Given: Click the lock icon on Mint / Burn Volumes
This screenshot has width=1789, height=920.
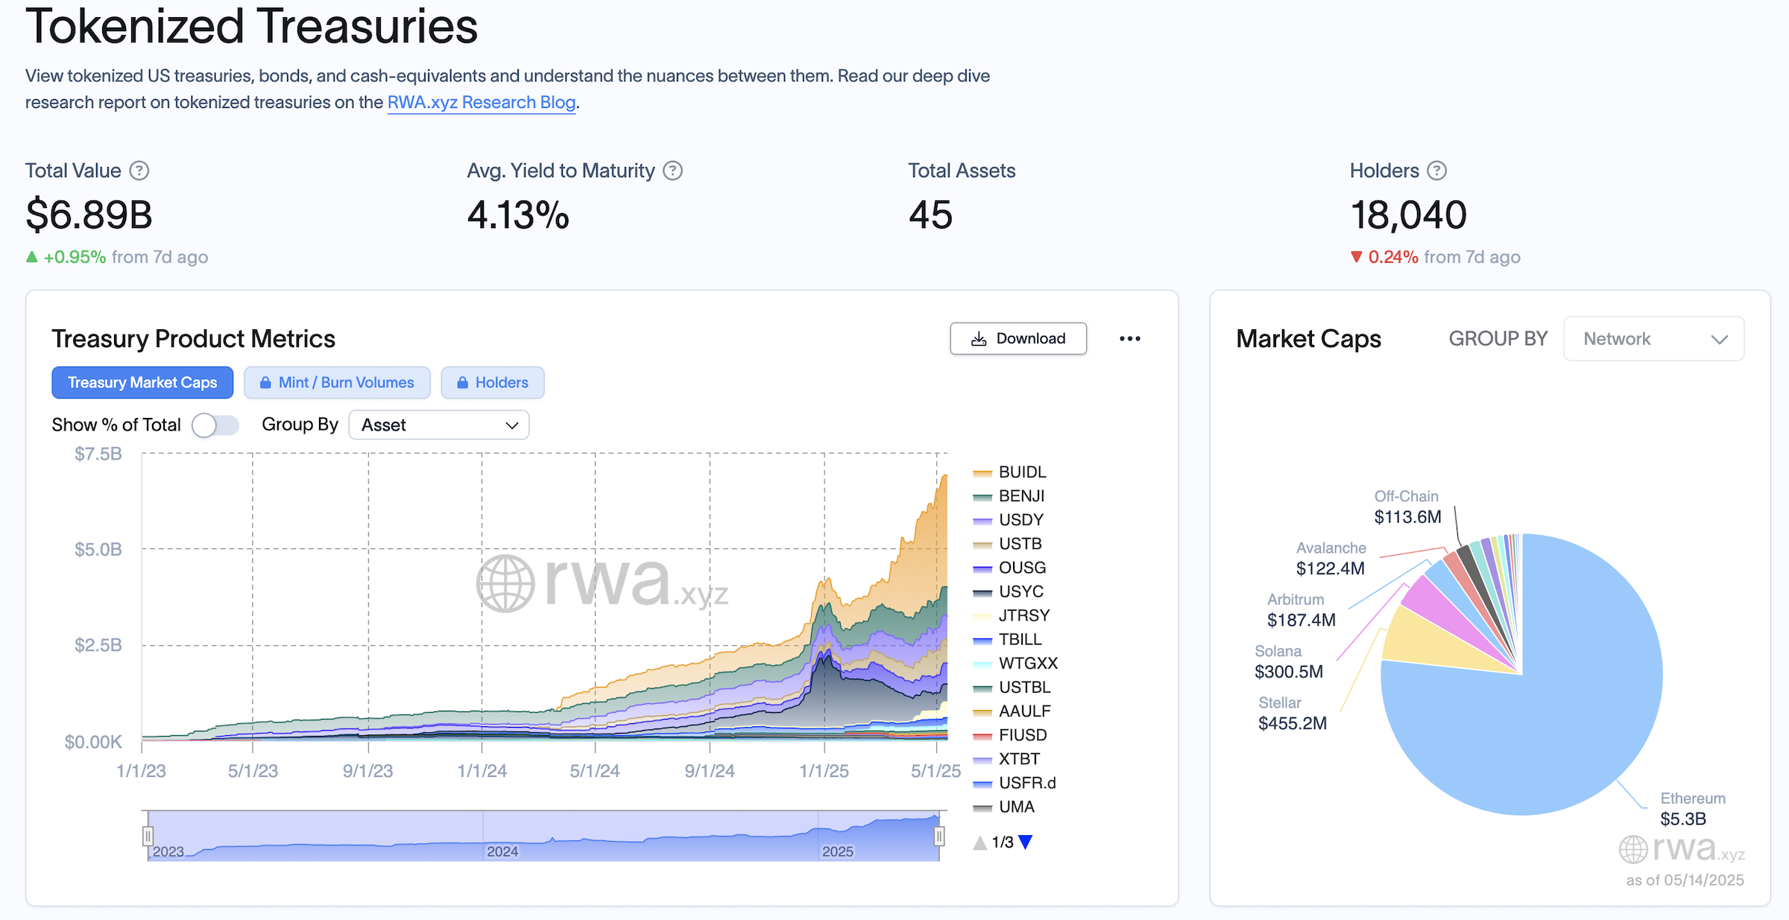Looking at the screenshot, I should point(265,382).
